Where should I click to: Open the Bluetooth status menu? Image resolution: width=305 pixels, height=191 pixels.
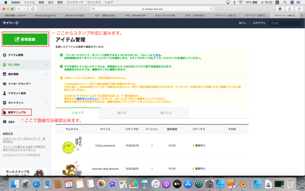pos(234,2)
